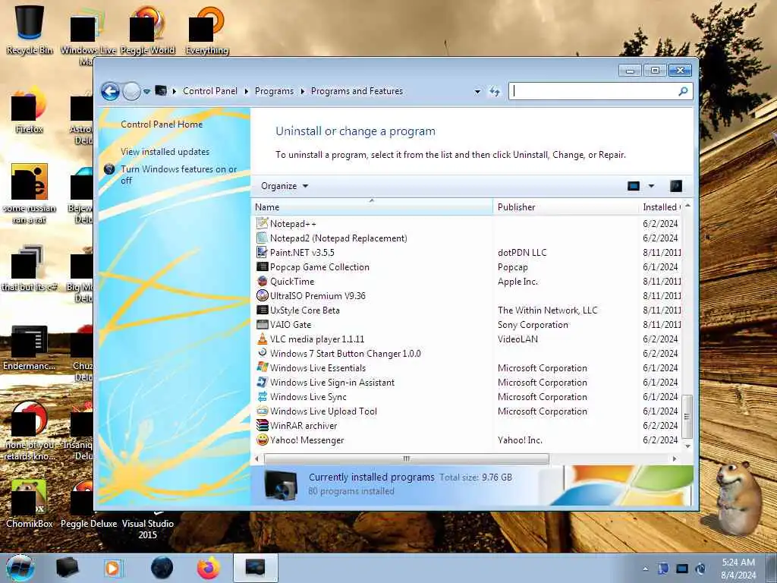
Task: Select the QuickTime program icon
Action: tap(262, 281)
